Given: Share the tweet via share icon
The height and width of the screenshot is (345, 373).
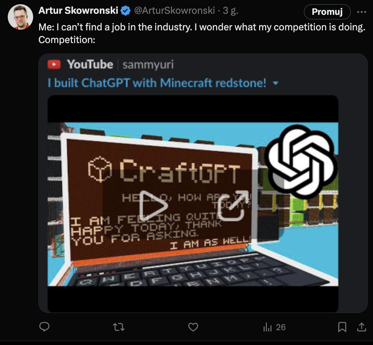Looking at the screenshot, I should [x=361, y=327].
